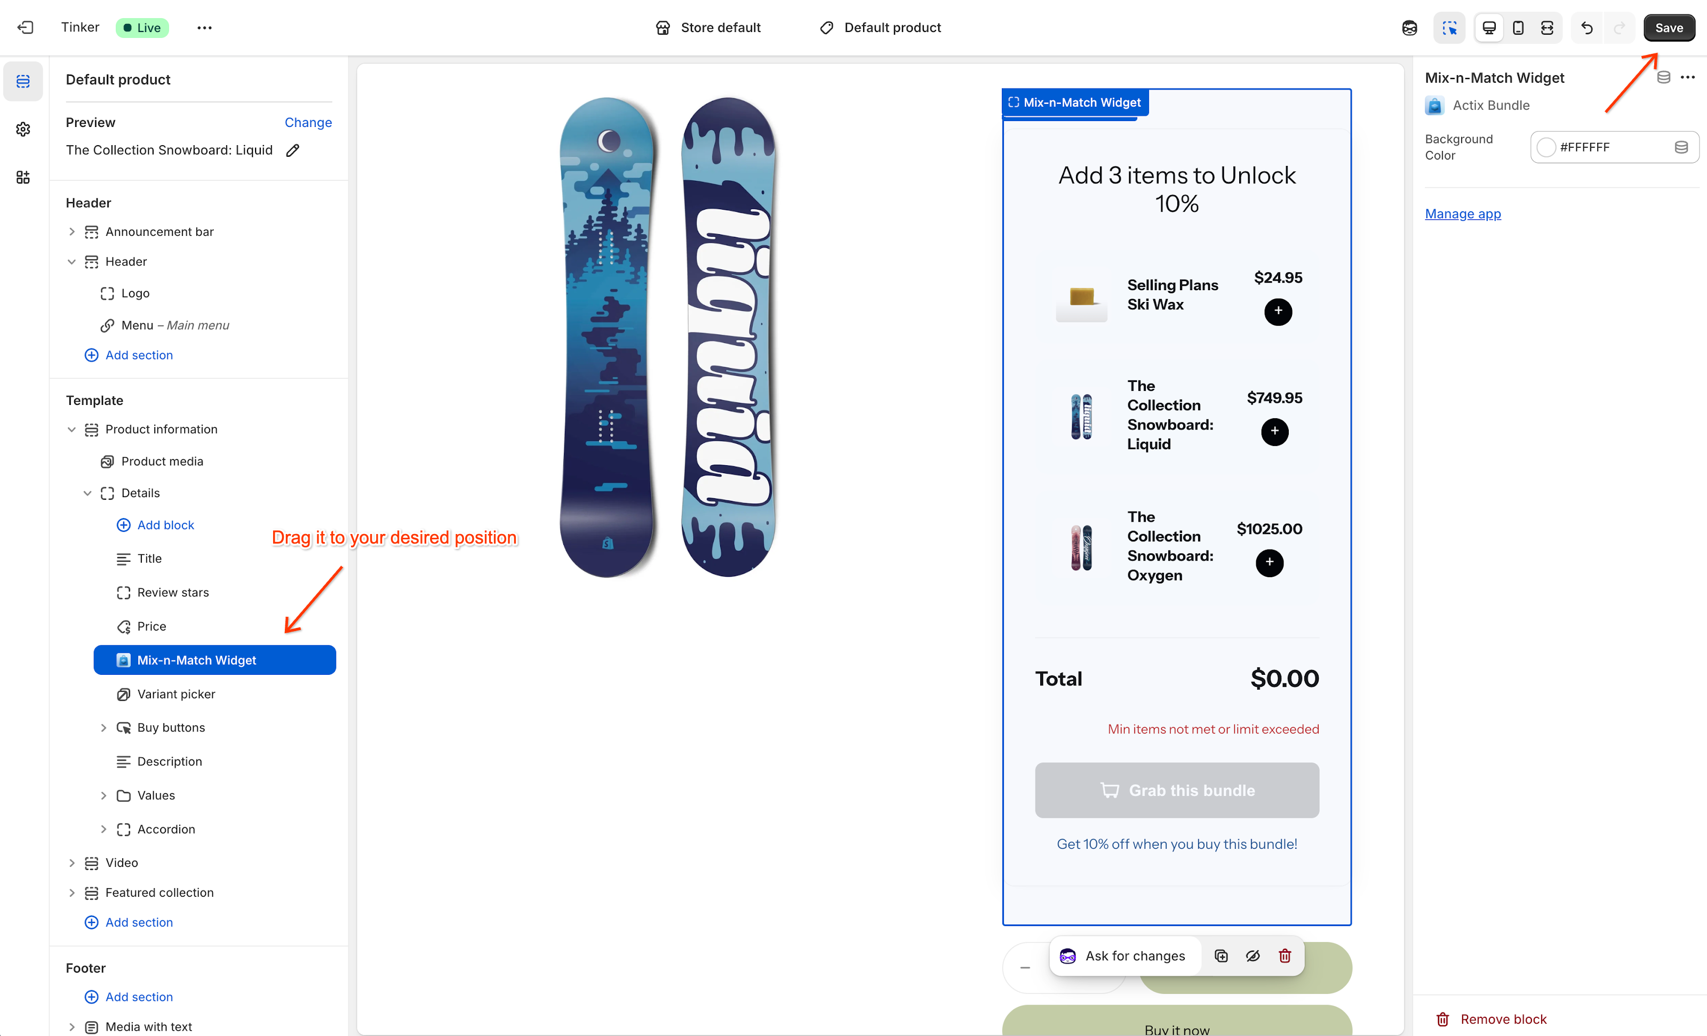Viewport: 1707px width, 1036px height.
Task: Switch to fullscreen view icon
Action: tap(1547, 28)
